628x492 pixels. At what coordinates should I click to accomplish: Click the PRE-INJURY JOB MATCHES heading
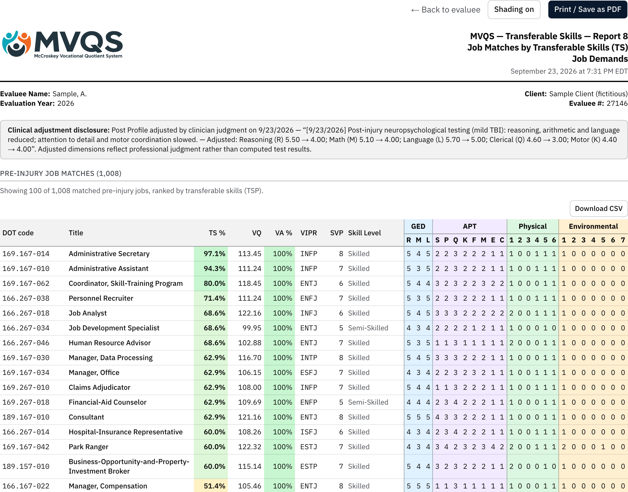(61, 174)
